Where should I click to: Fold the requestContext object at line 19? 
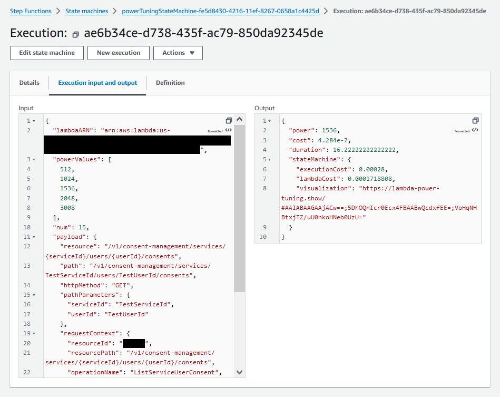pyautogui.click(x=34, y=334)
